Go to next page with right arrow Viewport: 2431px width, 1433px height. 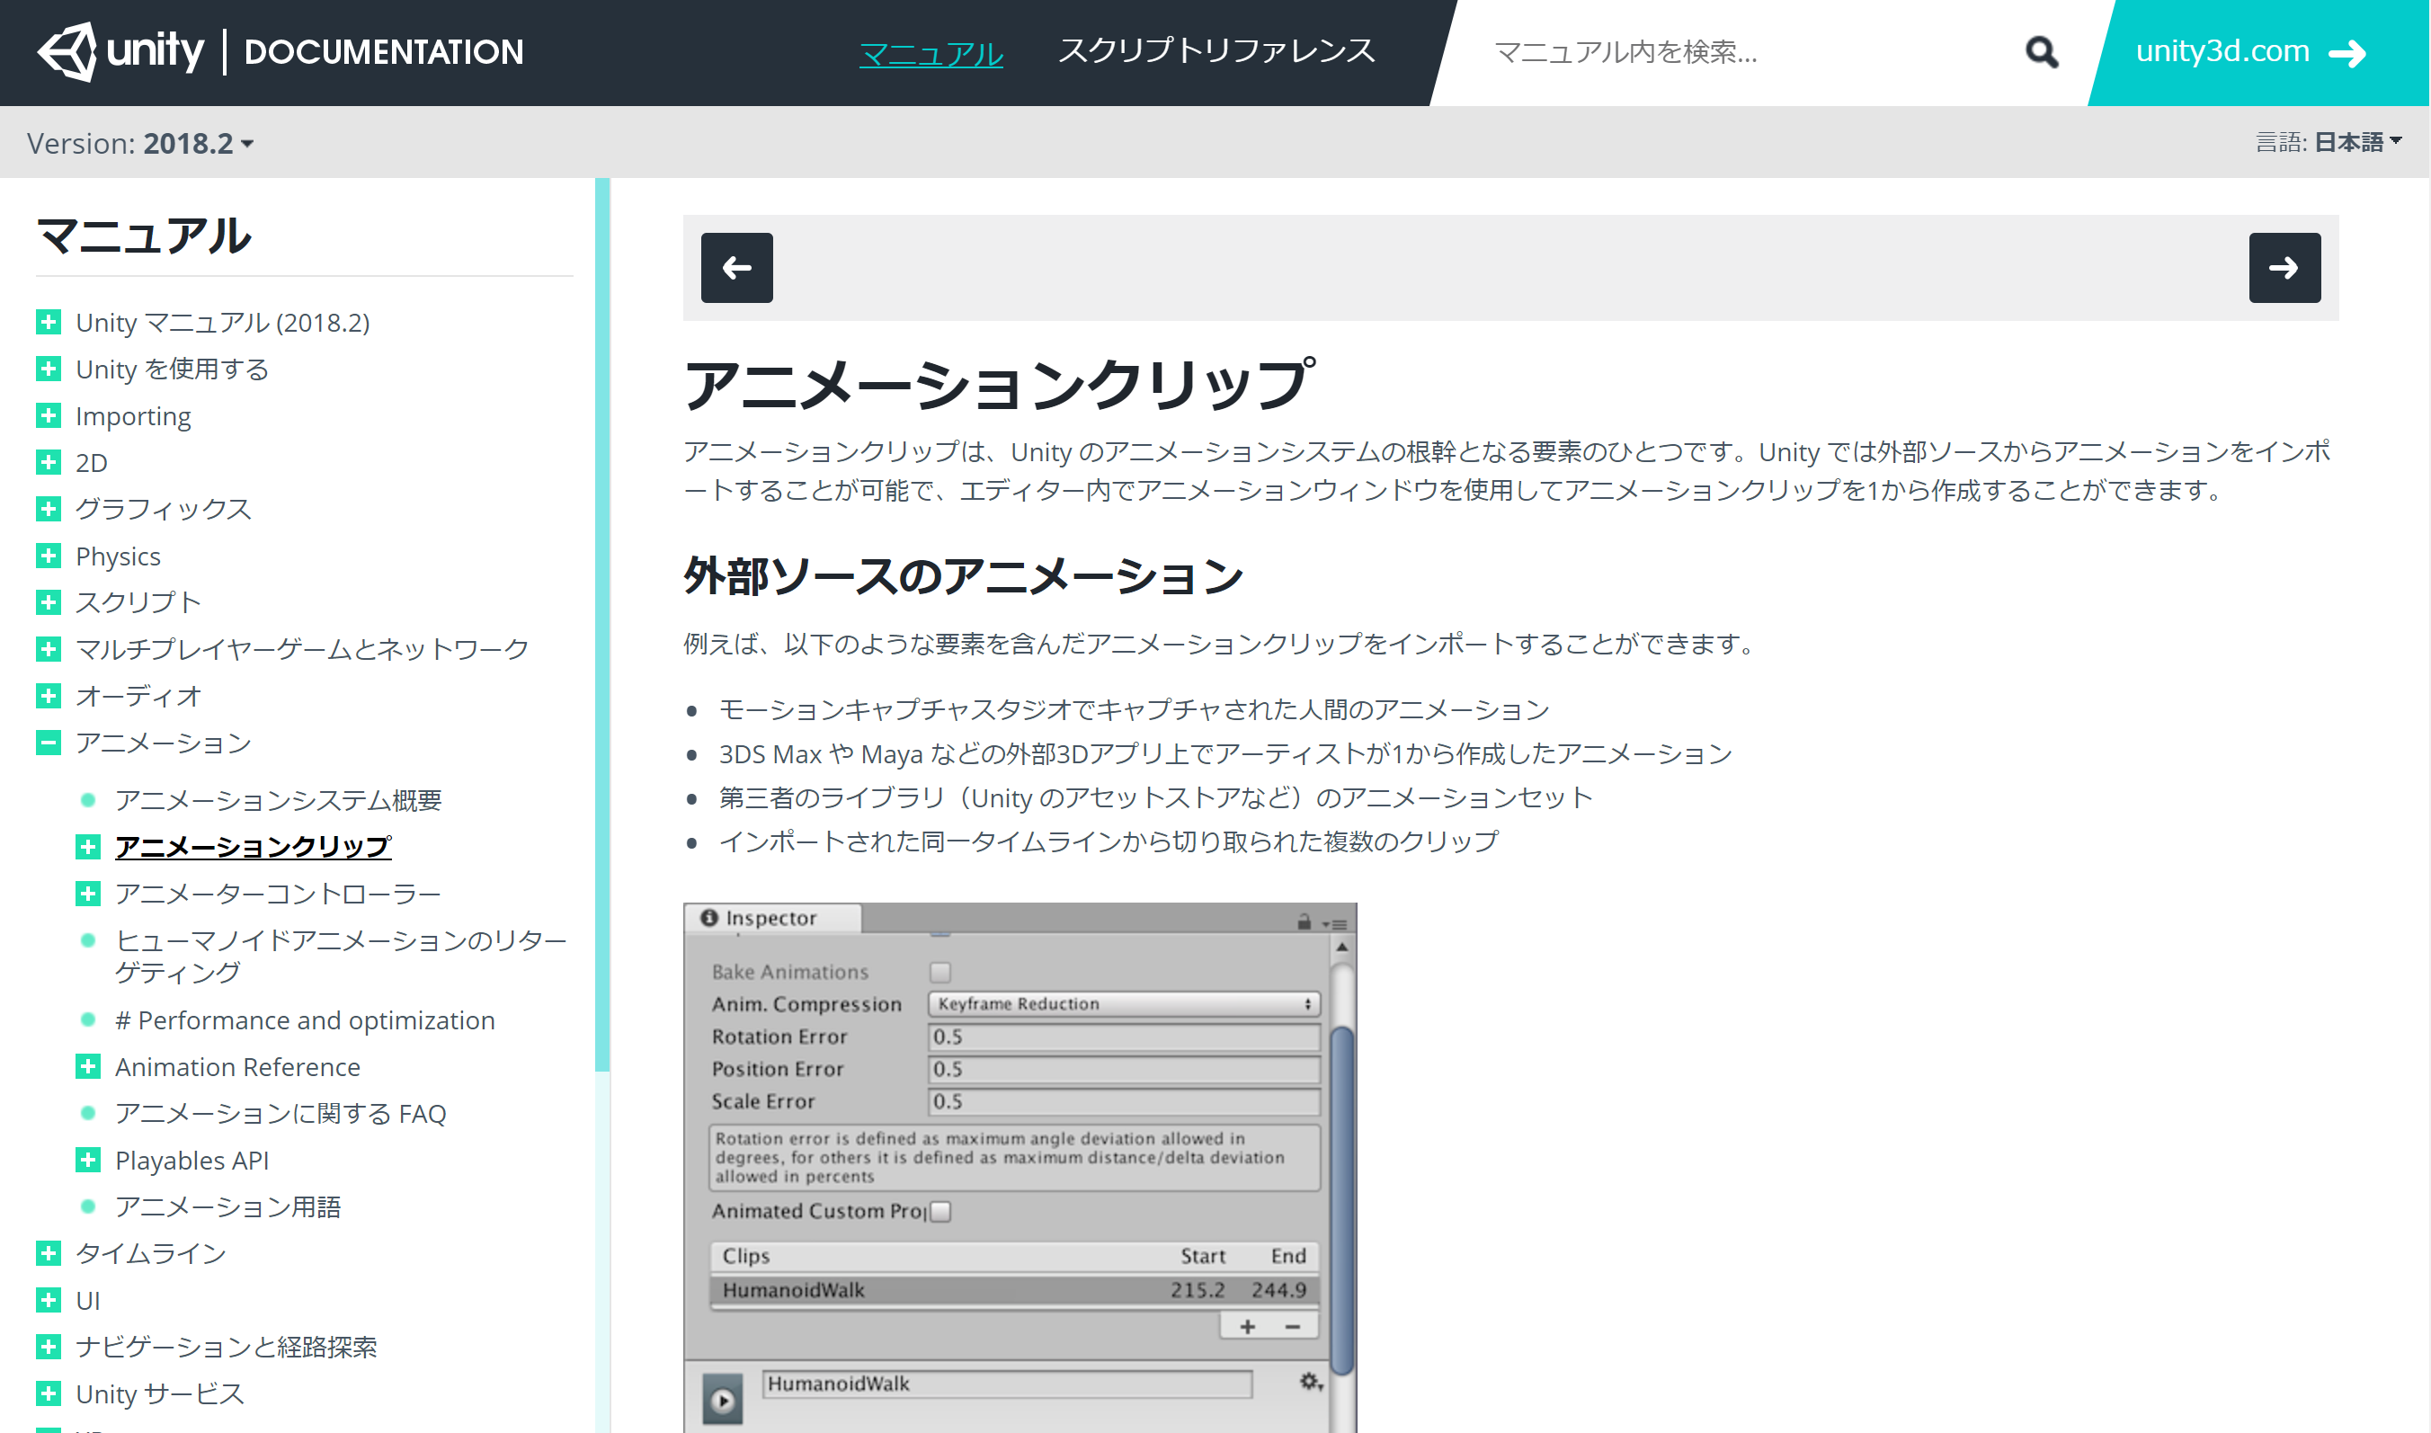(2284, 268)
